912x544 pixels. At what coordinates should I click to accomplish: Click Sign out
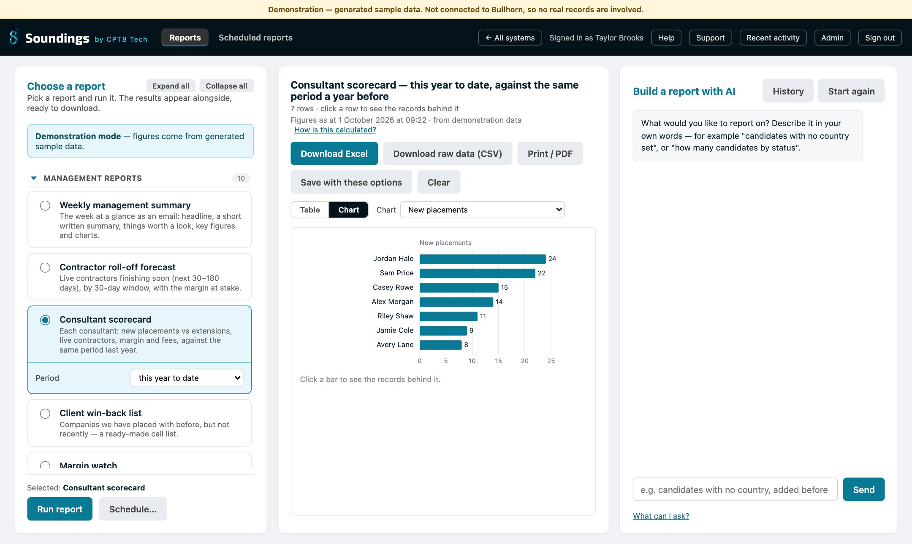coord(880,38)
